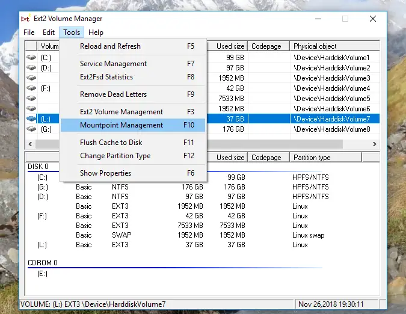Viewport: 406px width, 314px height.
Task: Click the horizontal scrollbar thumb
Action: (275, 144)
